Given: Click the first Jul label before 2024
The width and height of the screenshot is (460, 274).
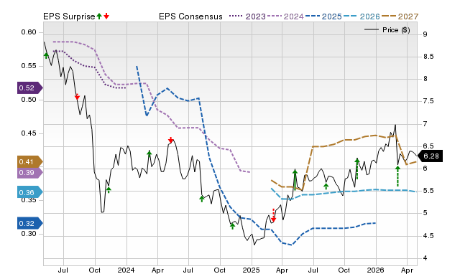Looking at the screenshot, I should click(63, 270).
